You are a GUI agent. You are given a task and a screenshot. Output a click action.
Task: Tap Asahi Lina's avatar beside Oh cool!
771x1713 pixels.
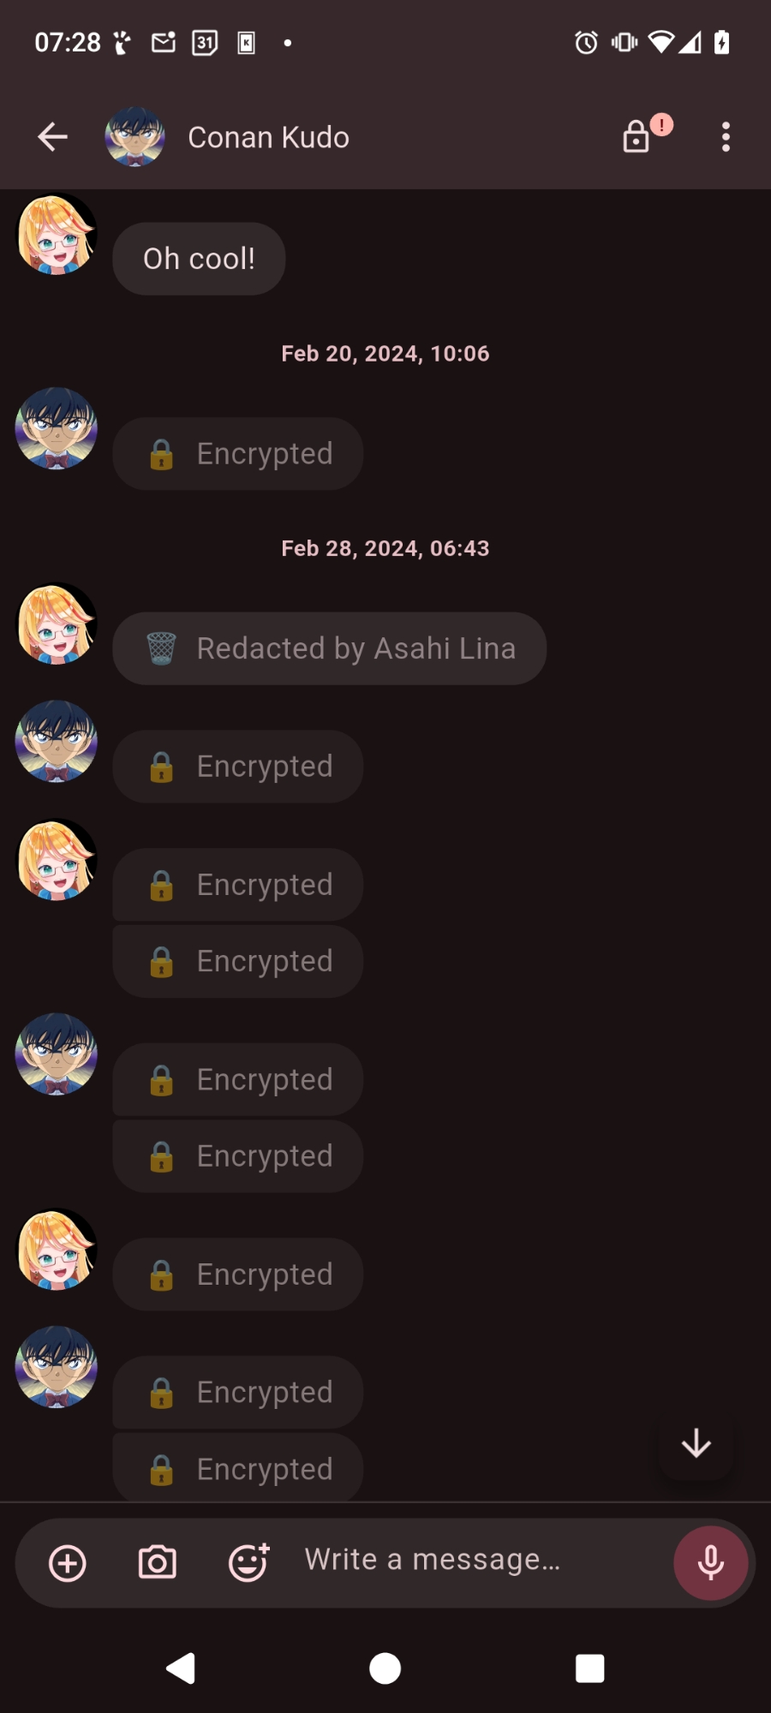coord(57,235)
